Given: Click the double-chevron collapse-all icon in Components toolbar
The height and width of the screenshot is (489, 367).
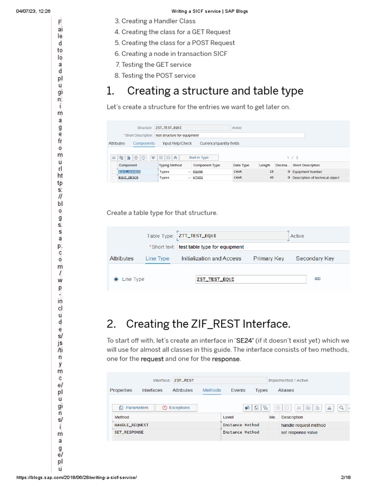Looking at the screenshot, I should 175,157.
